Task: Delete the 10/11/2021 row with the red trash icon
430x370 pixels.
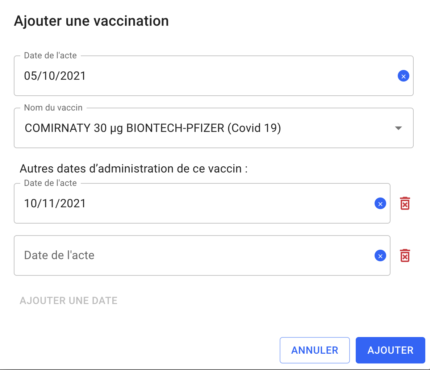Action: coord(405,203)
